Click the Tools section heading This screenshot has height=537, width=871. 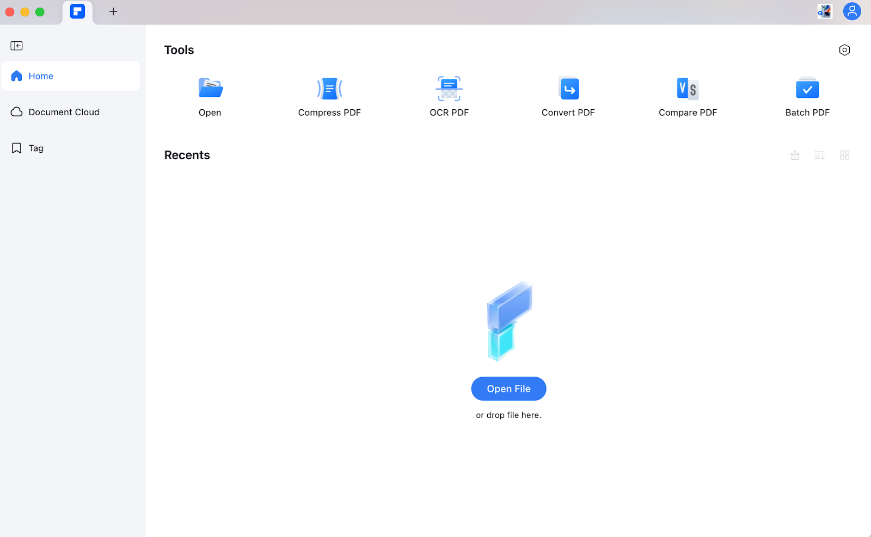[x=179, y=50]
